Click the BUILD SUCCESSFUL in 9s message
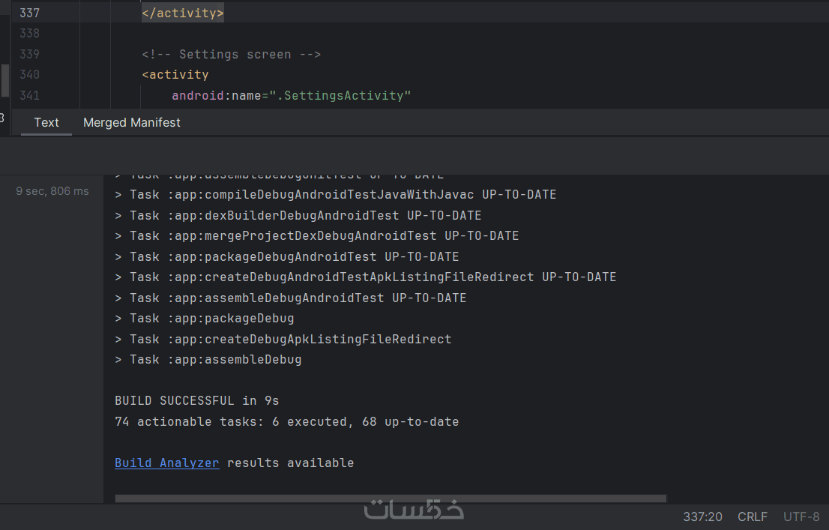This screenshot has height=530, width=829. tap(196, 401)
